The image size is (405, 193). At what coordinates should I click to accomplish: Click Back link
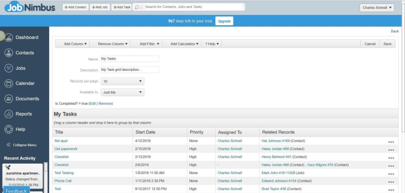(395, 31)
